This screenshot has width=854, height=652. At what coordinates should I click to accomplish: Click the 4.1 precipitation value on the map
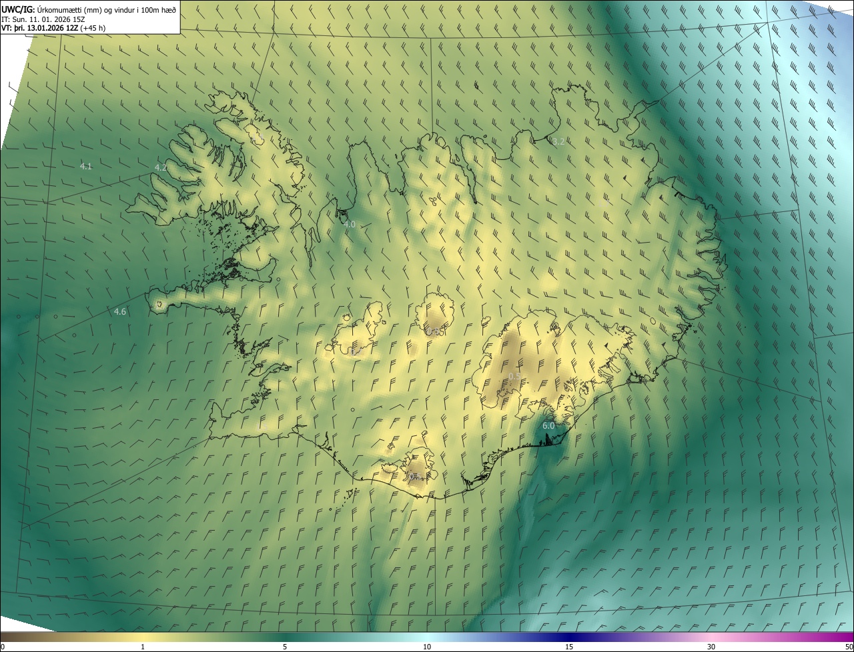pos(86,167)
